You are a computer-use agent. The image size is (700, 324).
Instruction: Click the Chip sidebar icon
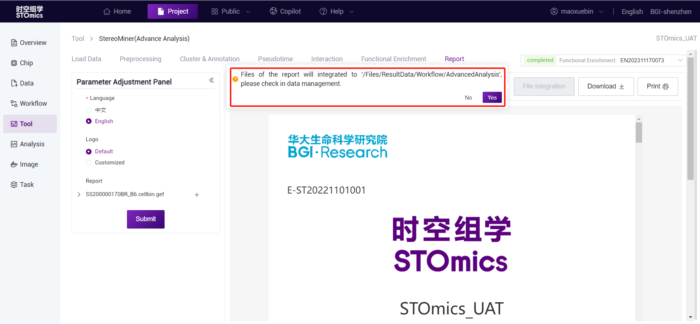point(14,63)
